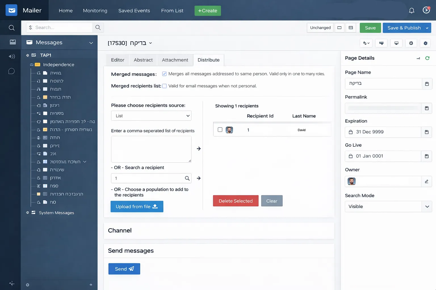This screenshot has height=290, width=436.
Task: Uncheck the Merged messages checkbox
Action: click(164, 74)
